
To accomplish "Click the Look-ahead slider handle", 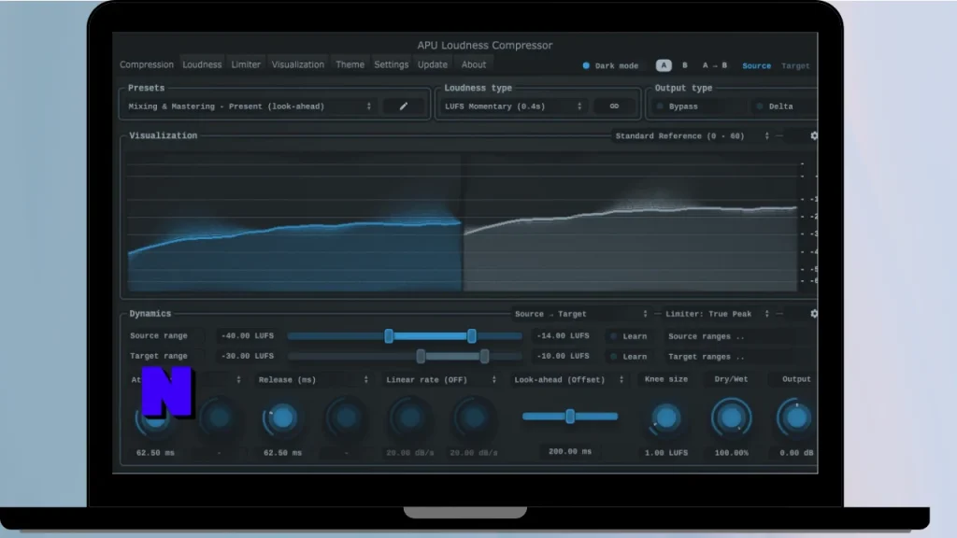I will (570, 417).
